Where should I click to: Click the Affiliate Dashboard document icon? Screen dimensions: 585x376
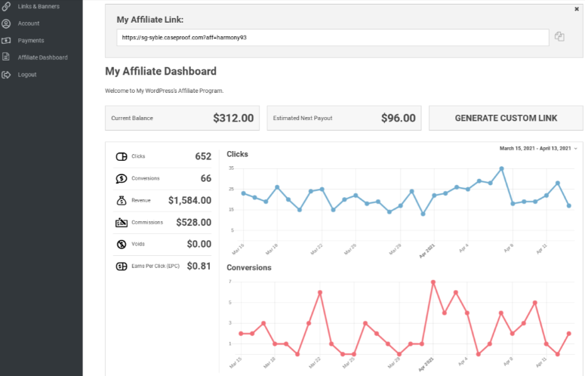(x=6, y=57)
